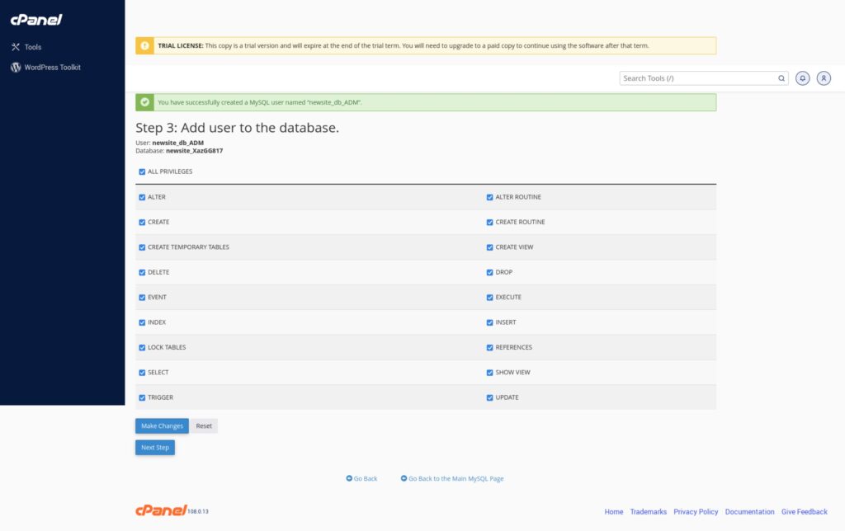This screenshot has width=845, height=531.
Task: Uncheck the CREATE ROUTINE privilege
Action: pos(489,222)
